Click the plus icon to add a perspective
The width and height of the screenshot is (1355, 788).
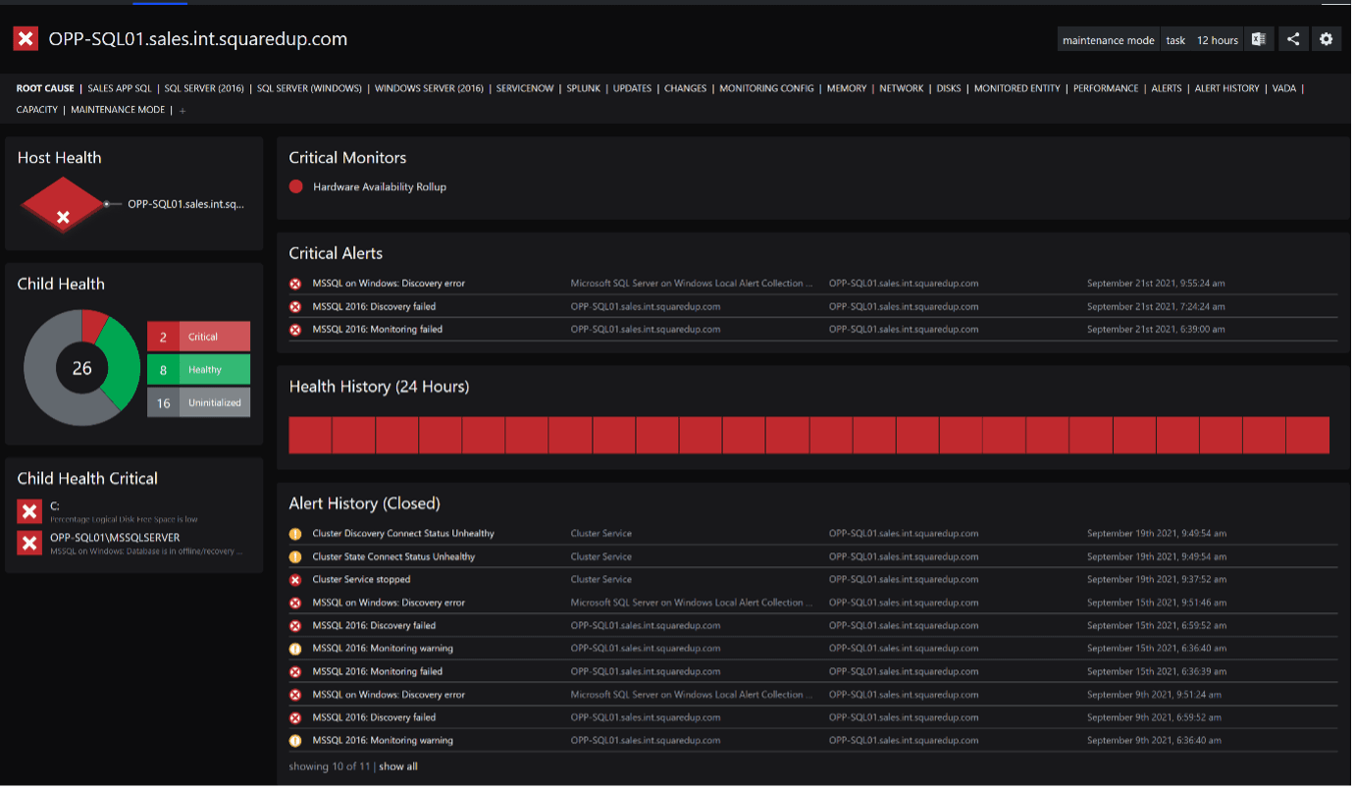point(182,110)
